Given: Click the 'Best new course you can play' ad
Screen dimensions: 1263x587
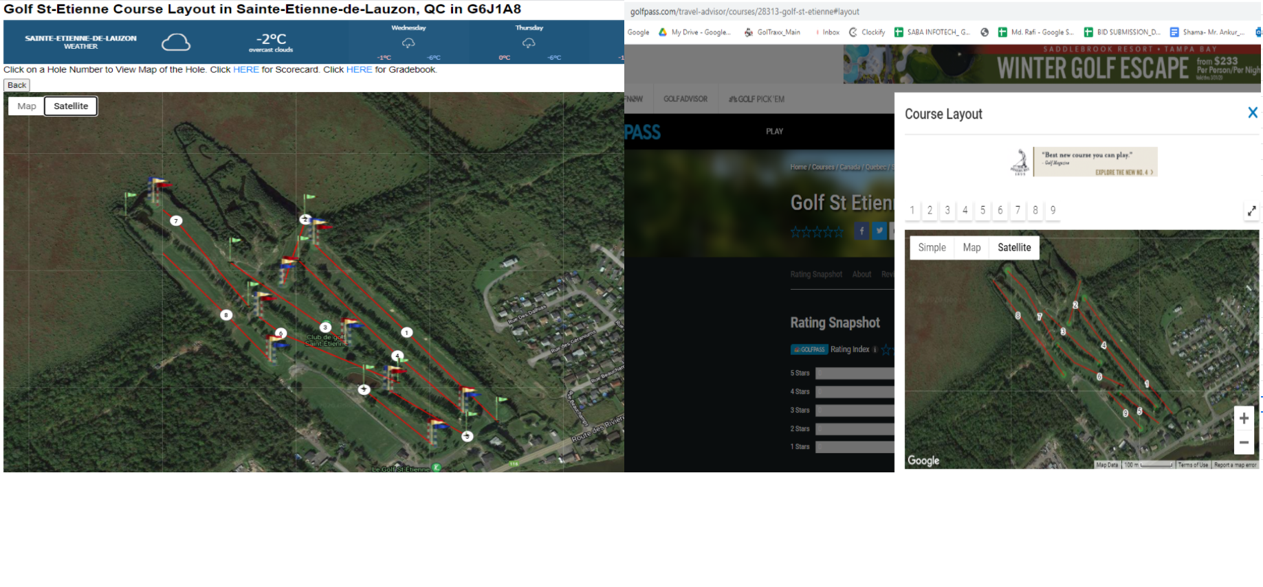Looking at the screenshot, I should tap(1083, 162).
